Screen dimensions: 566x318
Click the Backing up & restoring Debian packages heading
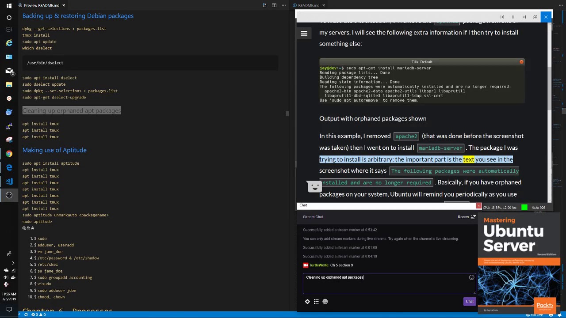pos(78,16)
